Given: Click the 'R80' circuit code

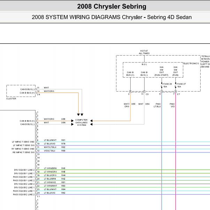Looking at the screenshot, I should point(63,151).
